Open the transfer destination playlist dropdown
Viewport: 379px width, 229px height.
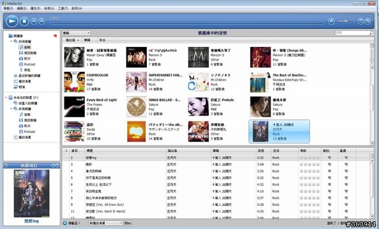(106, 223)
